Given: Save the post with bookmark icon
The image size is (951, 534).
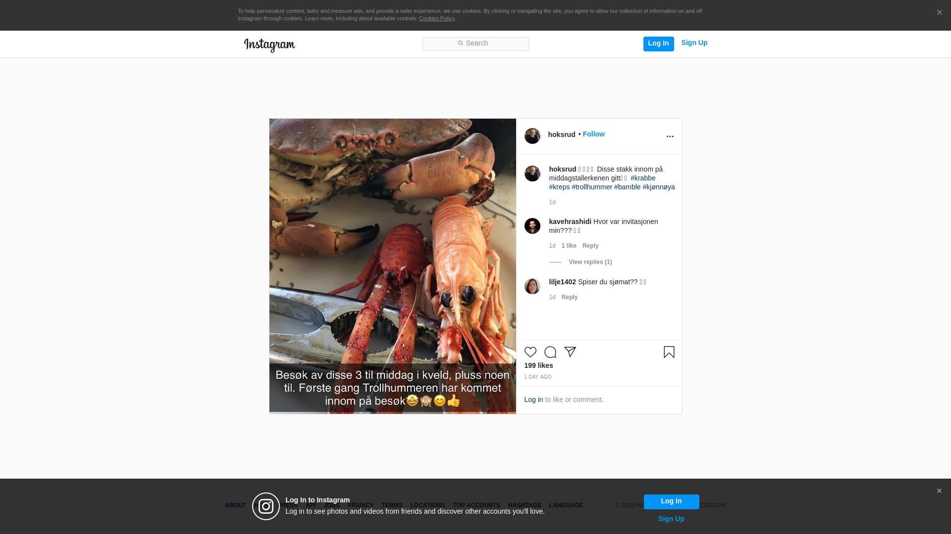Looking at the screenshot, I should (669, 352).
